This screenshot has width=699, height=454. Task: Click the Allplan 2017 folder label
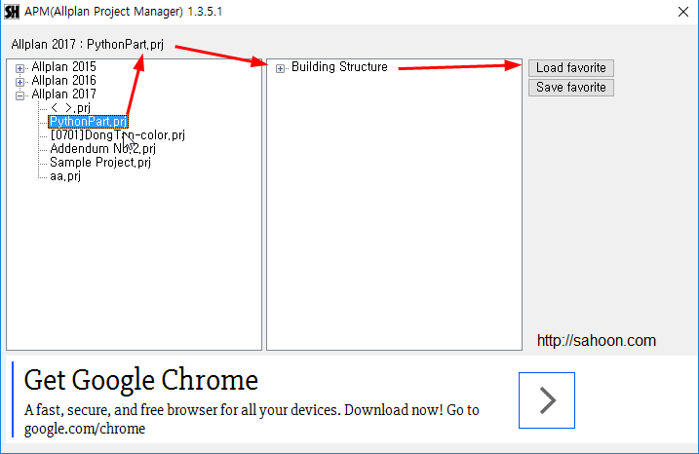pos(63,95)
